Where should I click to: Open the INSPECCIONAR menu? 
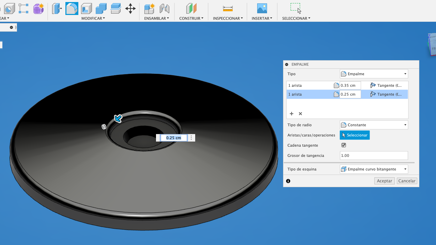click(228, 18)
